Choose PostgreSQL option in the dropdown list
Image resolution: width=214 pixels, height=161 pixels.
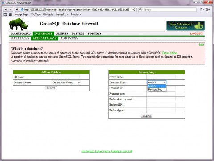[156, 90]
